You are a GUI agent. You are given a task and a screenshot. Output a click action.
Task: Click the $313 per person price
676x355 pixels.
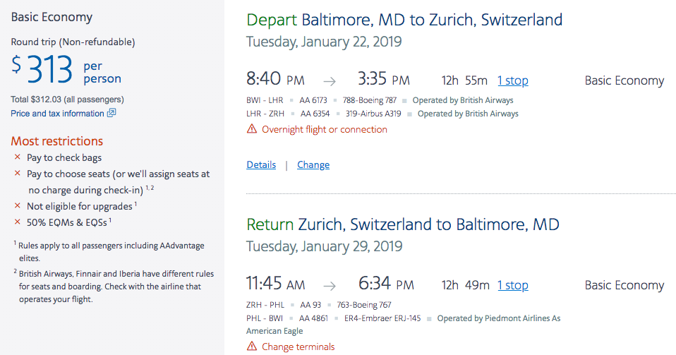click(x=66, y=71)
